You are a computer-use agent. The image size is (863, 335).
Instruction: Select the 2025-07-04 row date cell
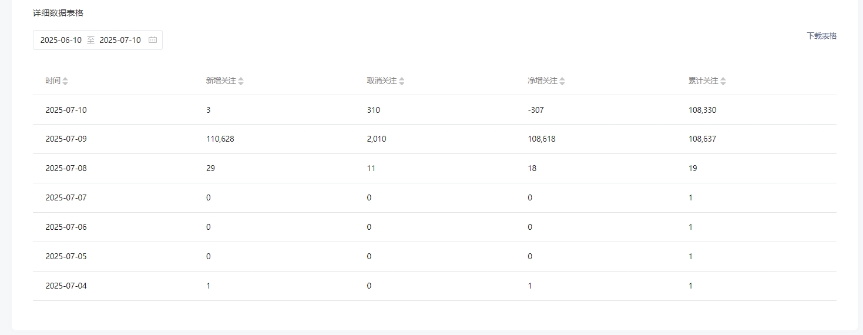(66, 286)
